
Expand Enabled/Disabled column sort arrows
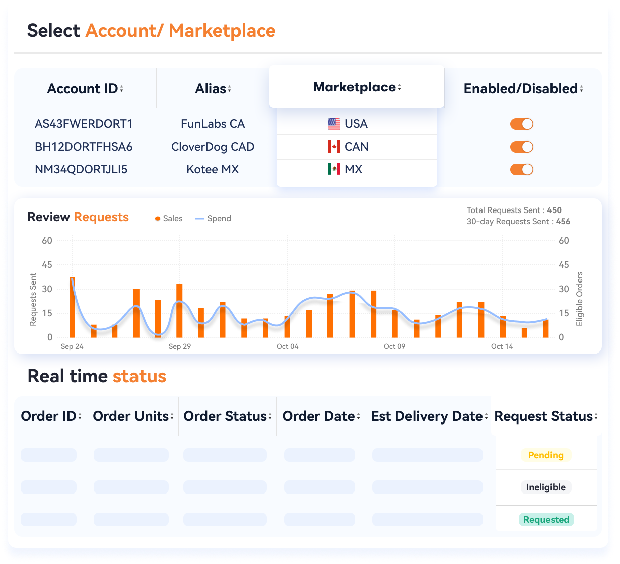coord(581,89)
